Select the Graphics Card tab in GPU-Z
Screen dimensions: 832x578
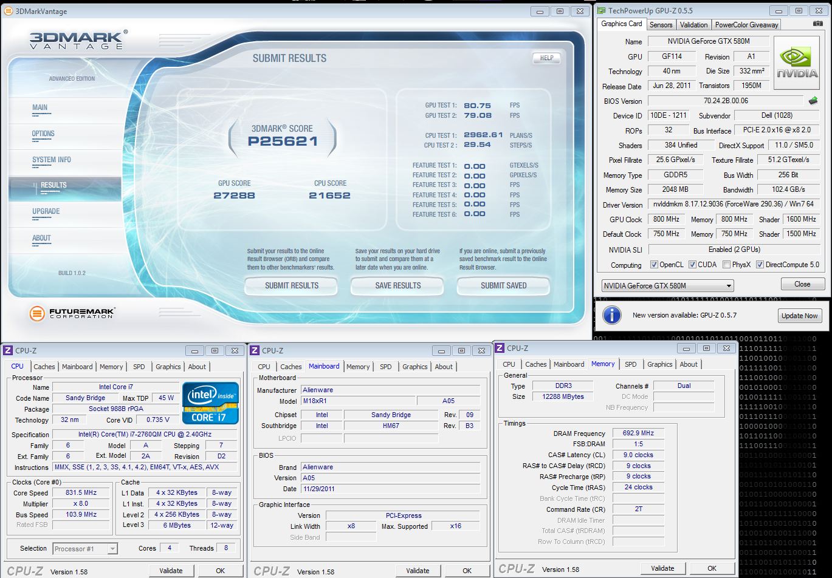pyautogui.click(x=621, y=24)
